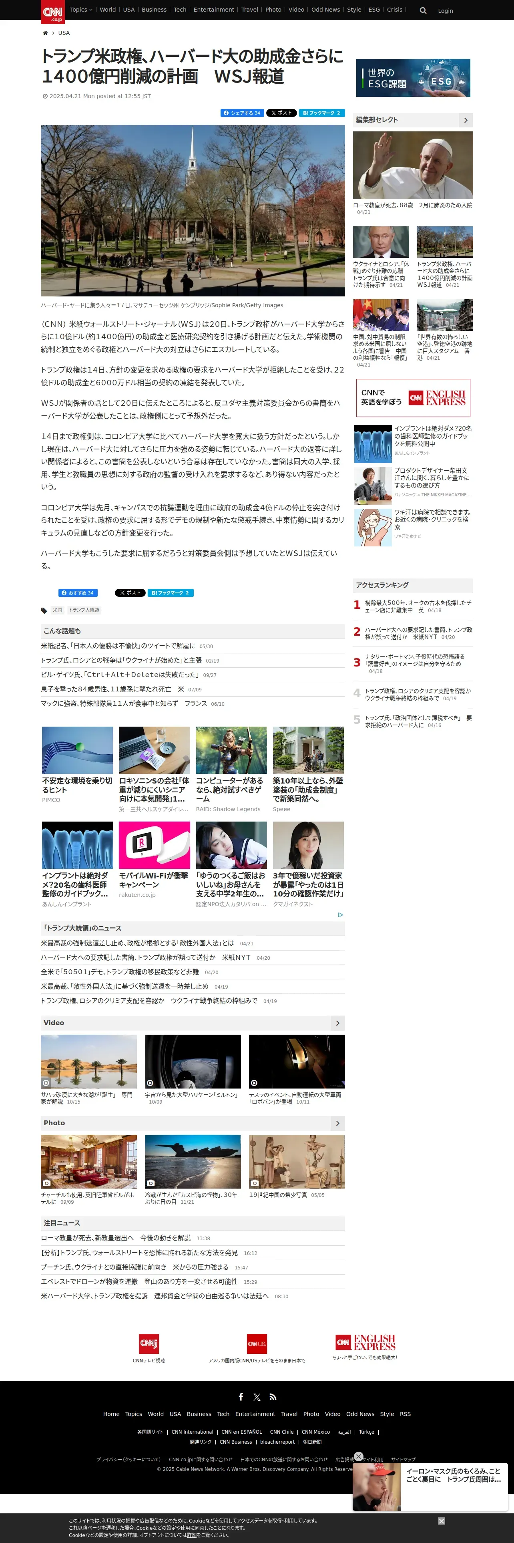Click the 米国 tag

click(57, 610)
